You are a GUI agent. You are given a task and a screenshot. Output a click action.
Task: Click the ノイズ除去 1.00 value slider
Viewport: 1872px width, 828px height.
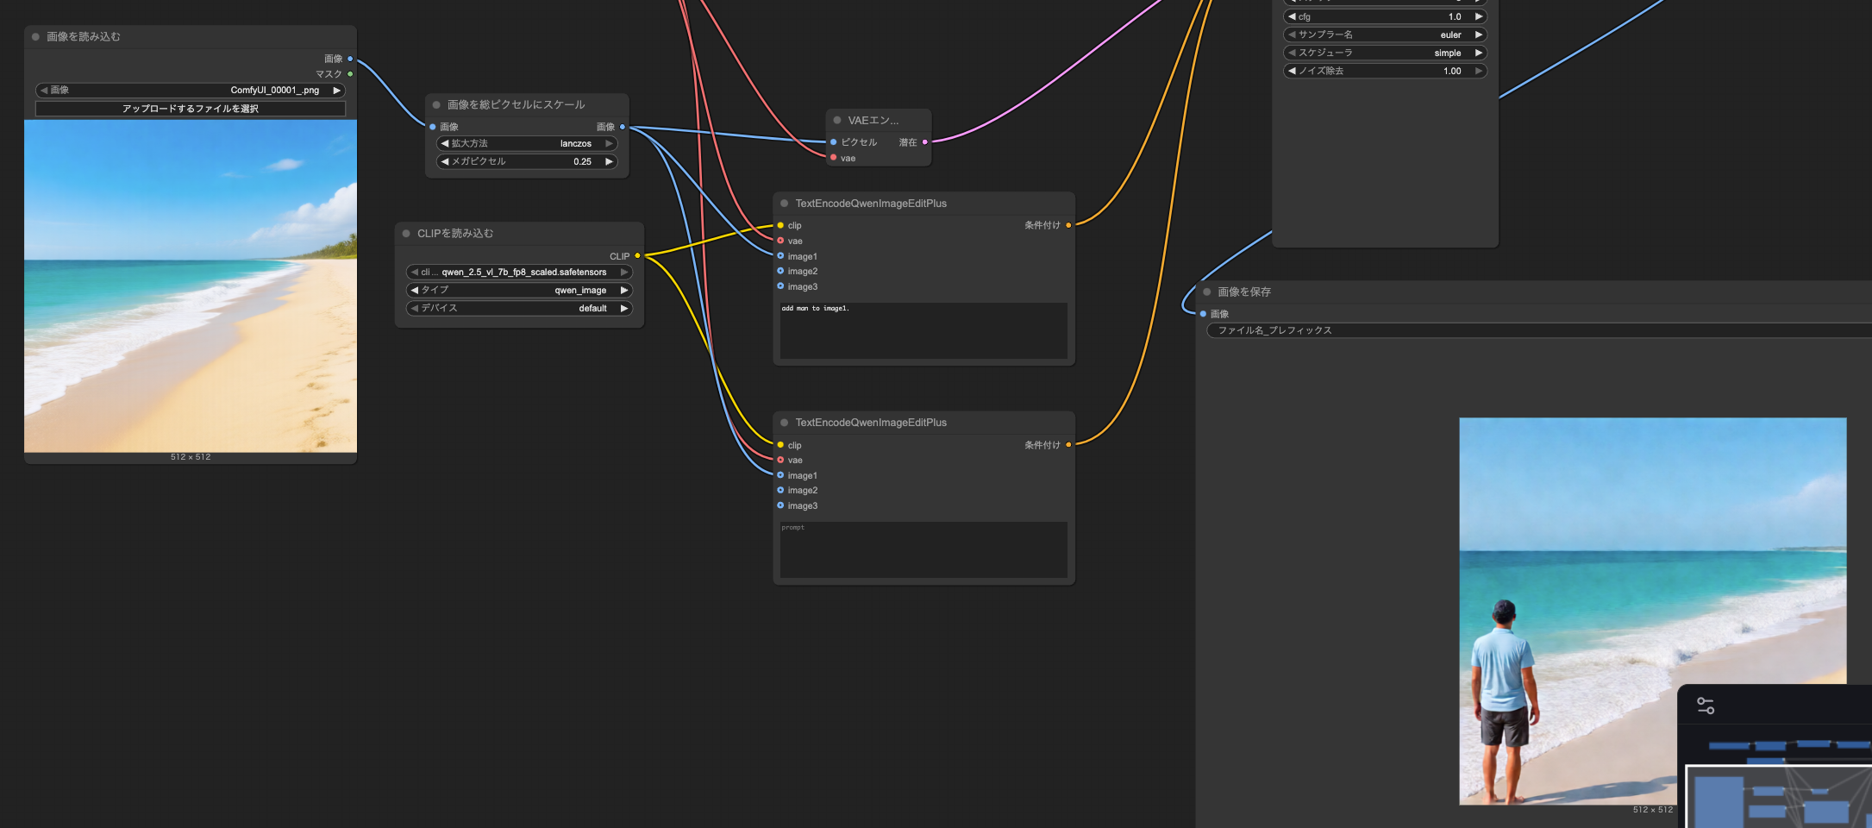click(x=1385, y=72)
